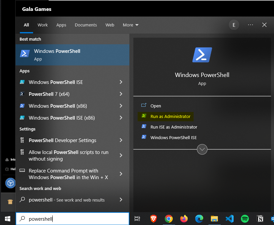
Task: Launch Brave browser from the taskbar
Action: [154, 219]
